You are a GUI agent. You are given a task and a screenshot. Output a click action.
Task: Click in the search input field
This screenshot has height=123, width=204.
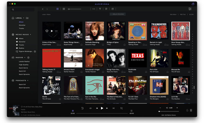coord(22,9)
